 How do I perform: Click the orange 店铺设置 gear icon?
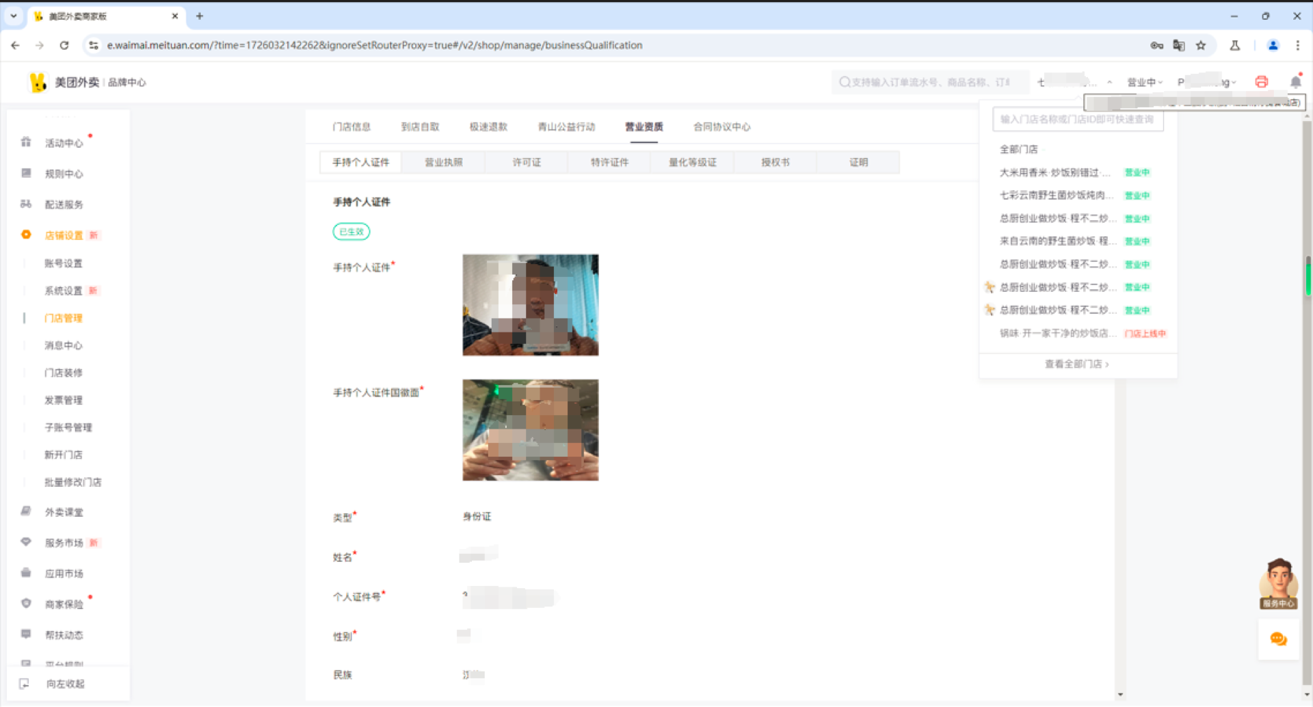click(x=26, y=235)
